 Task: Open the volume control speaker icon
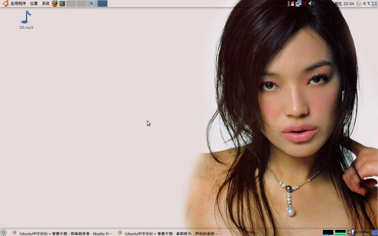(311, 4)
